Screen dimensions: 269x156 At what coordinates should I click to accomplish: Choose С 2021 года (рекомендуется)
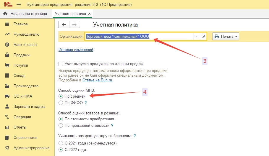61,143
